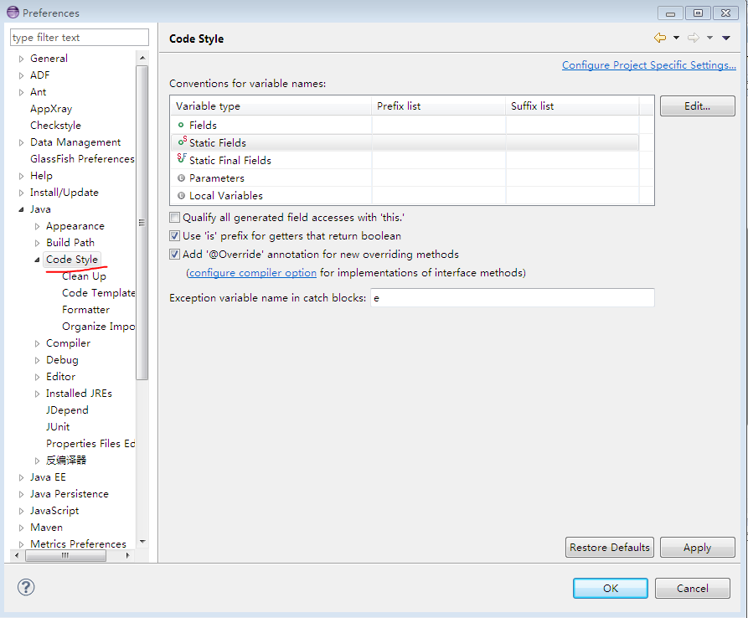Collapse the Code Style node
The image size is (748, 618).
37,260
